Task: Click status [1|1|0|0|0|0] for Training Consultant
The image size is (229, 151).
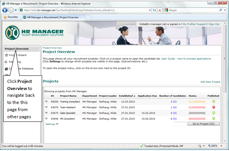Action: coord(197,102)
